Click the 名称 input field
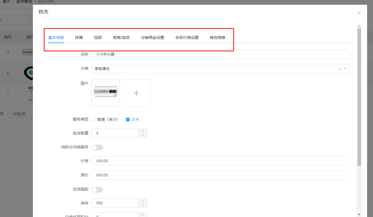The width and height of the screenshot is (373, 217). 221,54
